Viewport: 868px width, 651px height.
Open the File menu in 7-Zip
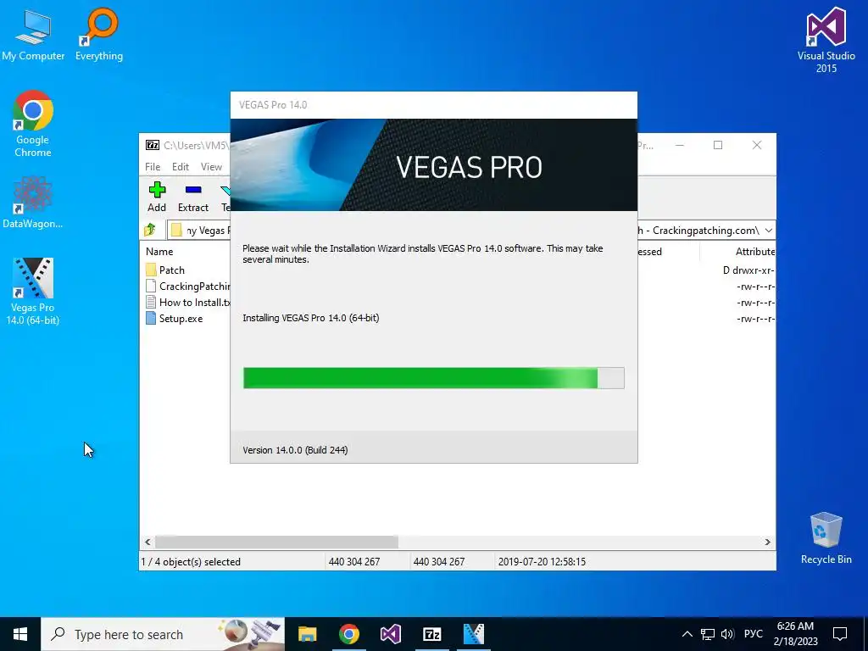pos(153,167)
